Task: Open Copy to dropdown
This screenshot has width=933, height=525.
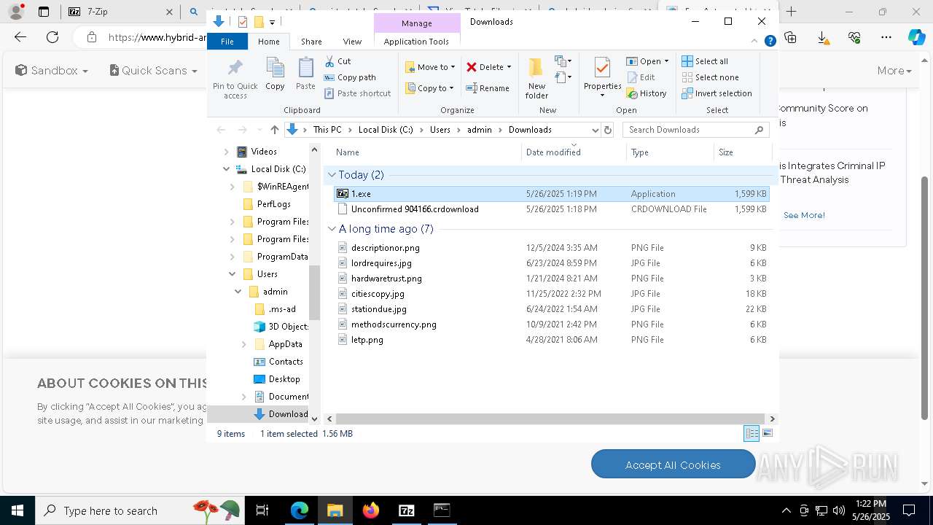Action: point(429,88)
